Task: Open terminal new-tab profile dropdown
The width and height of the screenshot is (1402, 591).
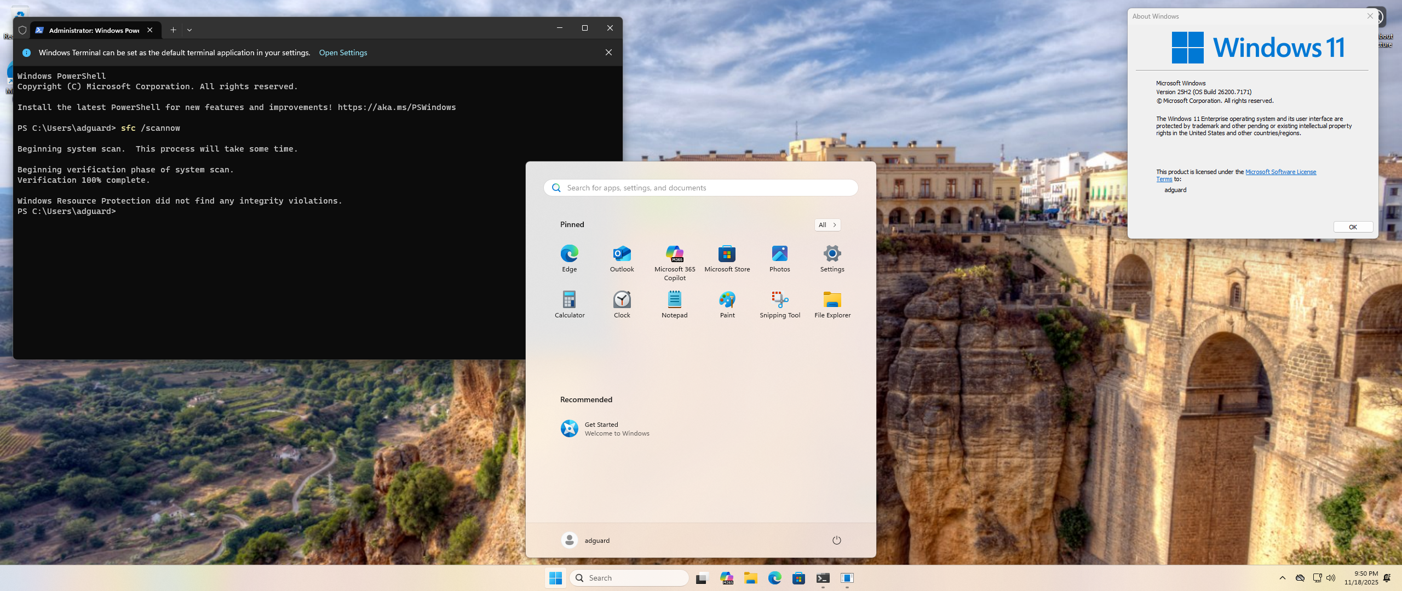Action: [x=189, y=30]
